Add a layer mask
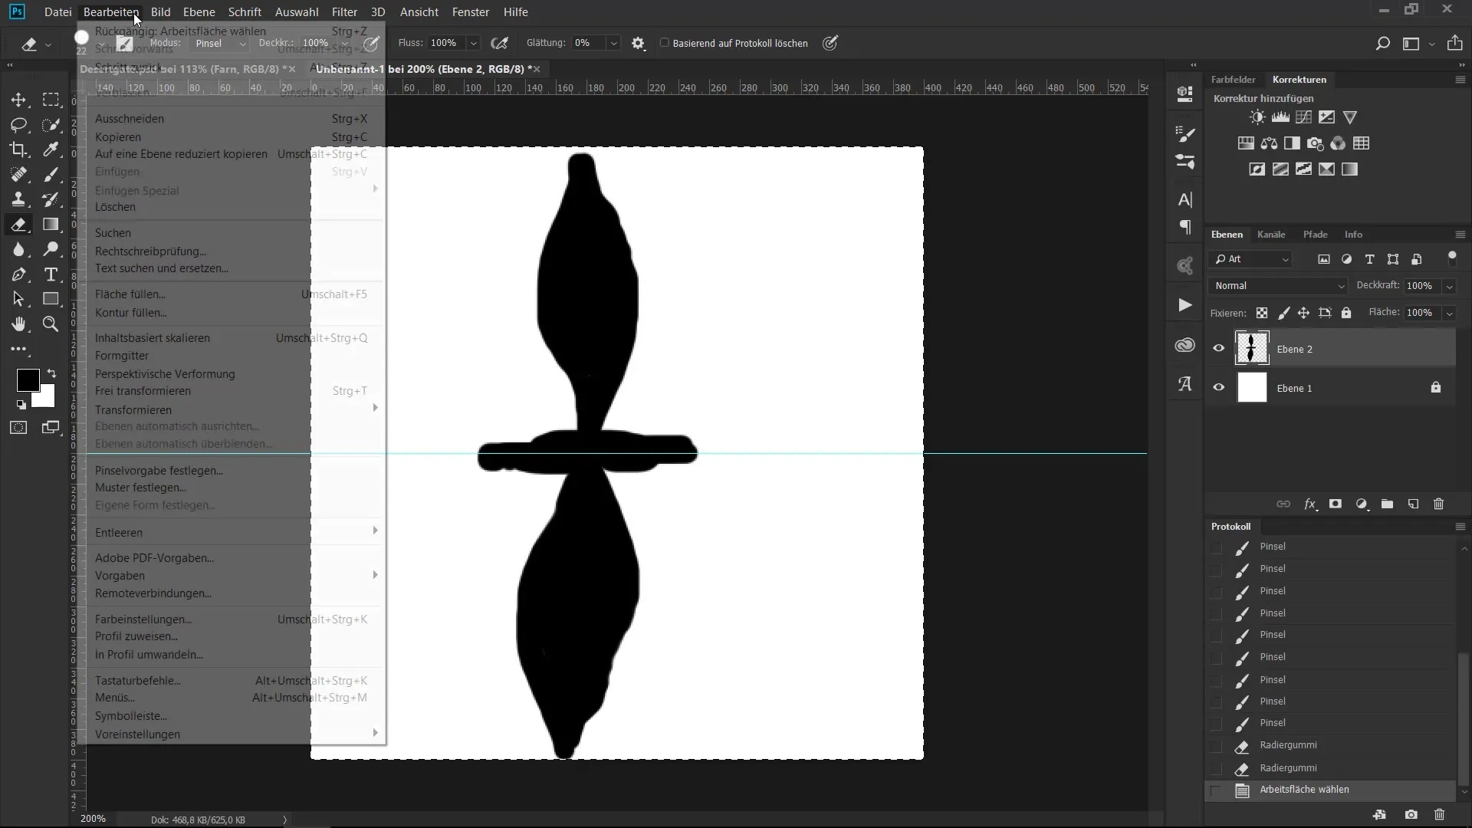Screen dimensions: 1472x828 (1336, 504)
